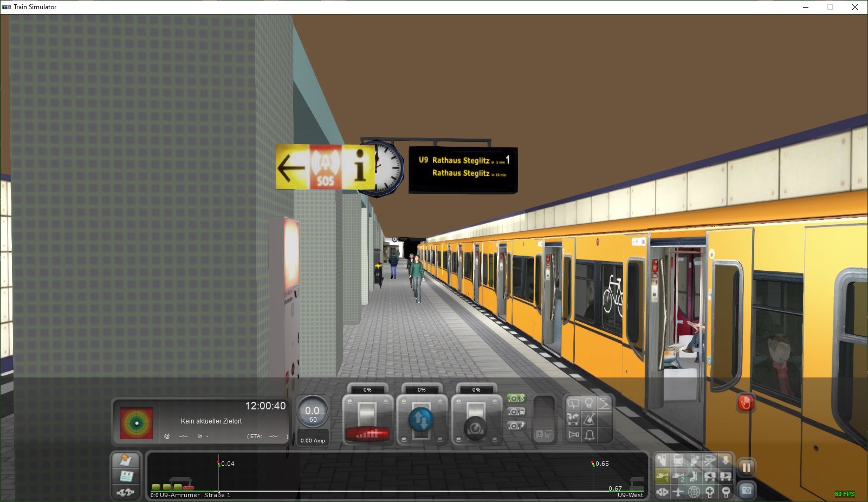Click the coupling/switch arrows icon
The image size is (868, 502).
[126, 492]
